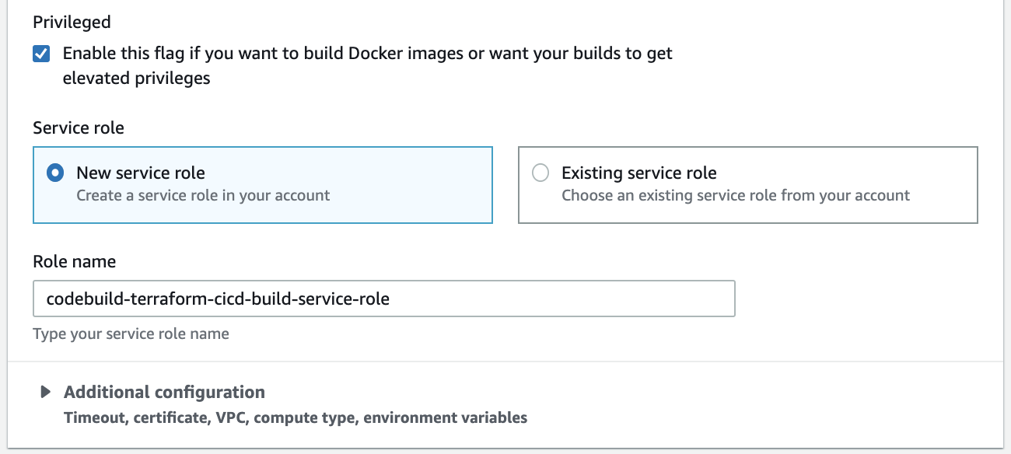Expand Additional configuration using the triangle arrow

coord(46,392)
